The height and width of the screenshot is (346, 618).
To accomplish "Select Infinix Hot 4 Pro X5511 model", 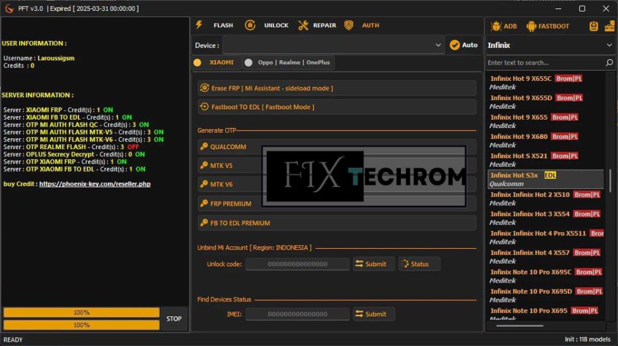I will coord(546,237).
